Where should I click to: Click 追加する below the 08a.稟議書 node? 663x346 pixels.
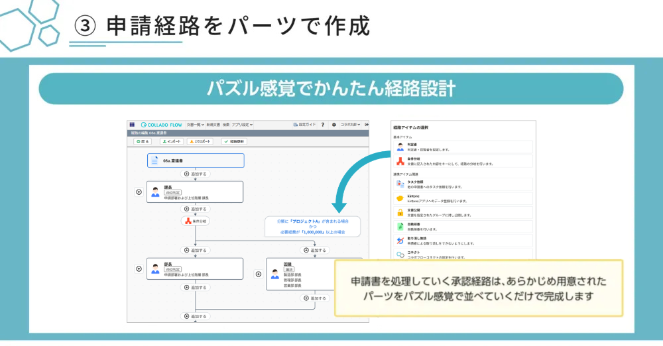point(196,174)
